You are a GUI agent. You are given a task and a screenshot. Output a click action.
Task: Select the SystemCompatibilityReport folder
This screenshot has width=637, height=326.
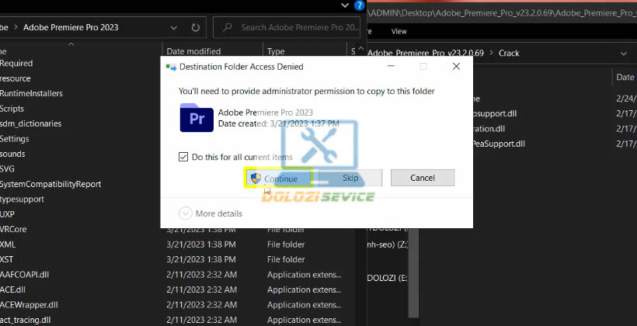(50, 184)
